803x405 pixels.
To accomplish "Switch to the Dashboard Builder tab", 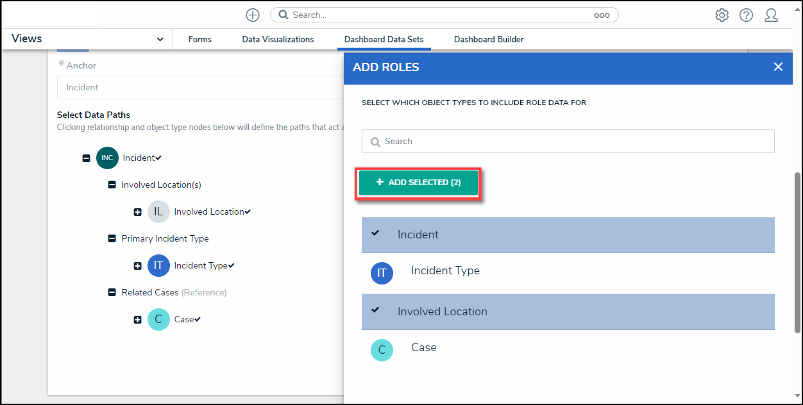I will [489, 39].
